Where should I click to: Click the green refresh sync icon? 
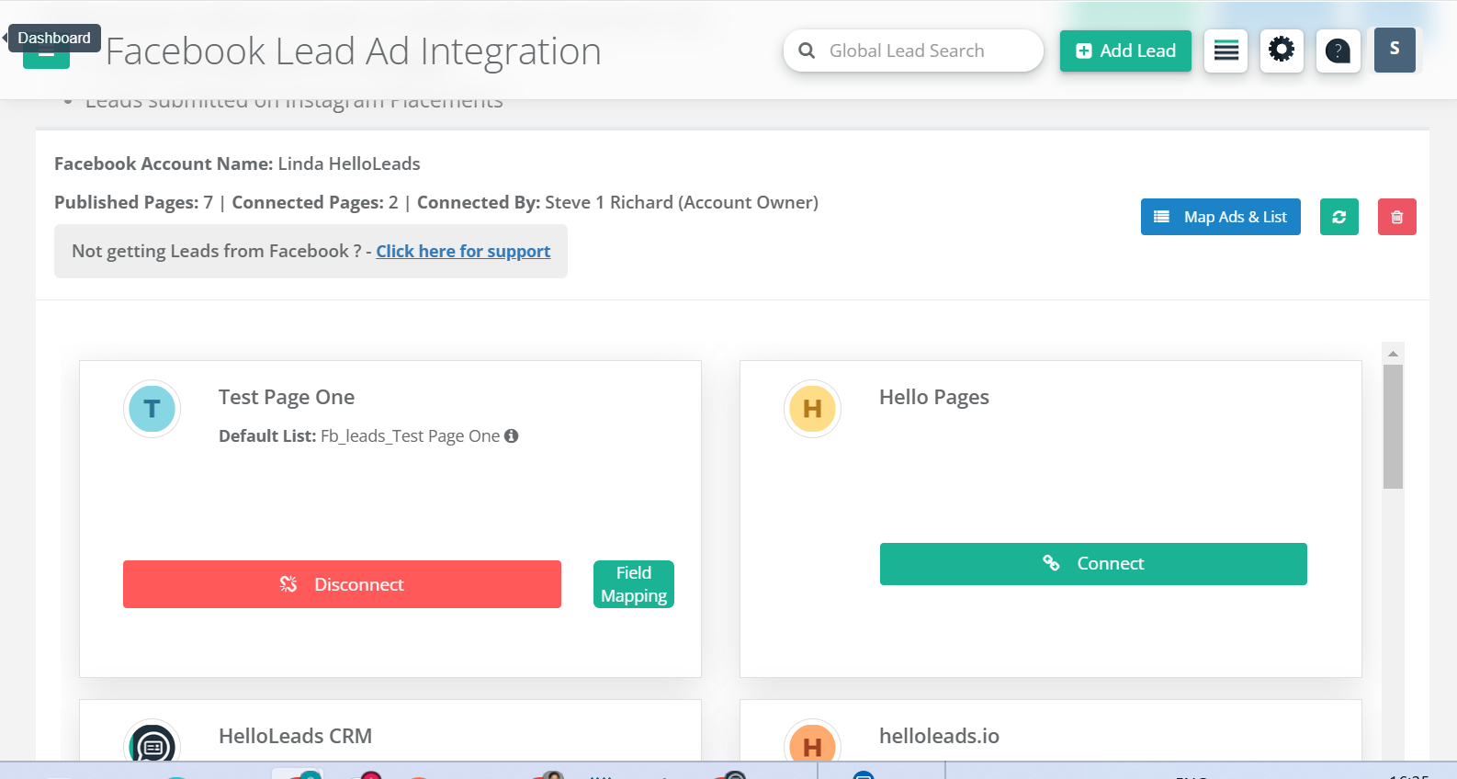click(x=1339, y=217)
